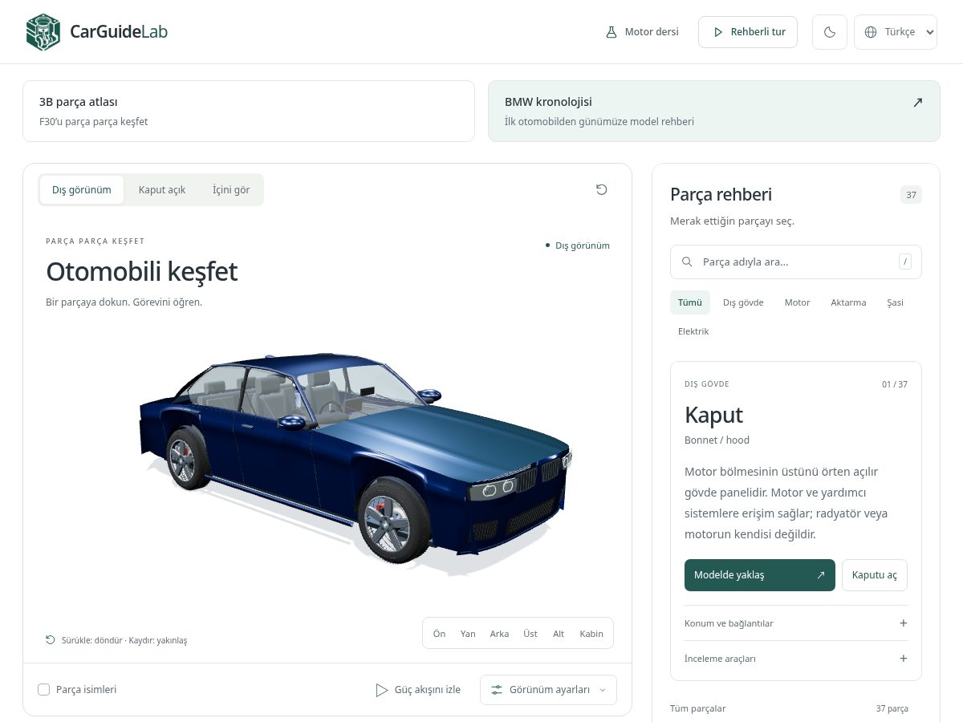The height and width of the screenshot is (722, 963).
Task: Click the flask icon beside Motor dersi
Action: [x=612, y=32]
